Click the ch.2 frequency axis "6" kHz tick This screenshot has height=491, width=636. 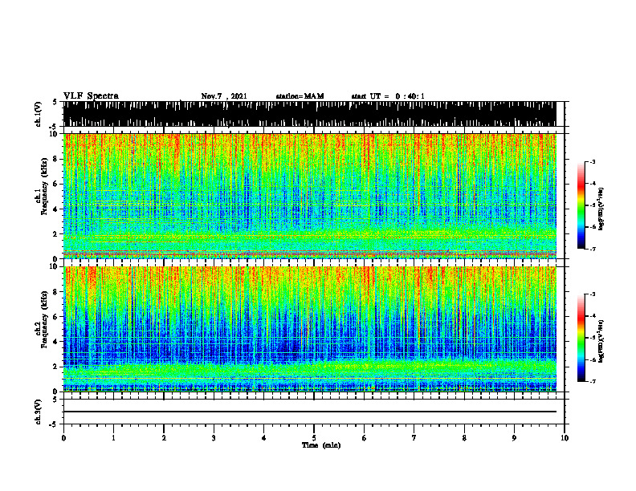tap(57, 316)
